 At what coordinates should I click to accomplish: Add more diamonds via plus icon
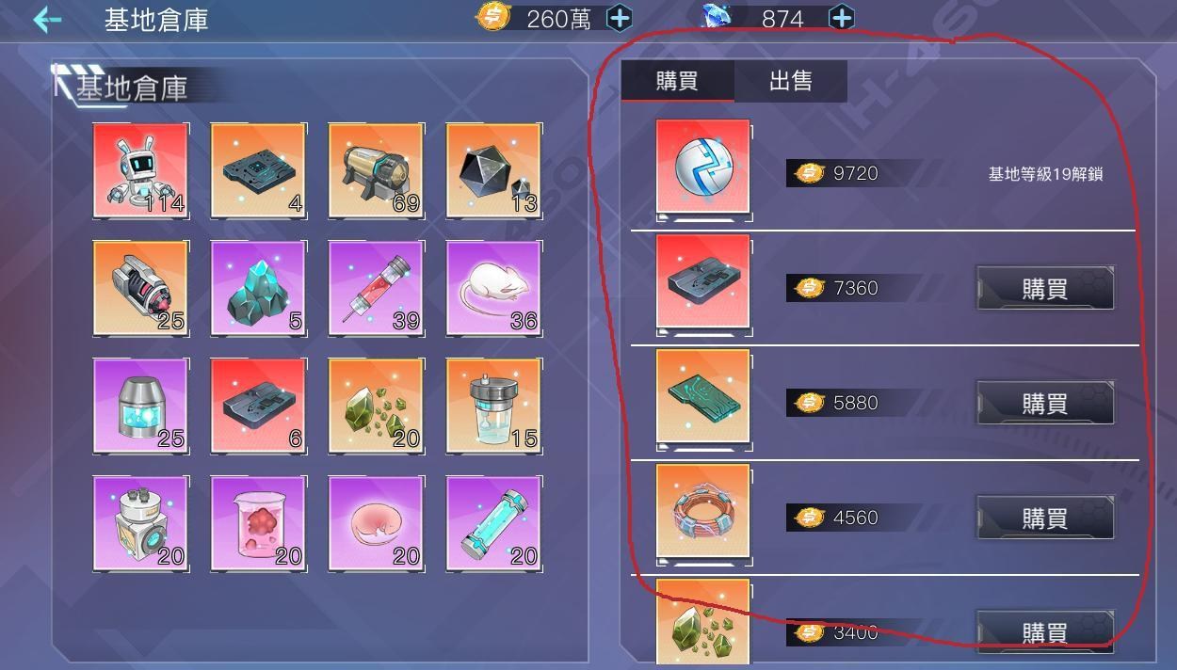coord(841,18)
